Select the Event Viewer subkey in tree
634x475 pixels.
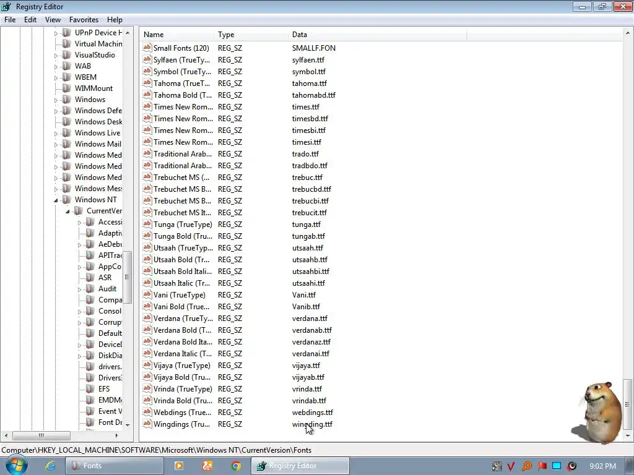coord(110,411)
